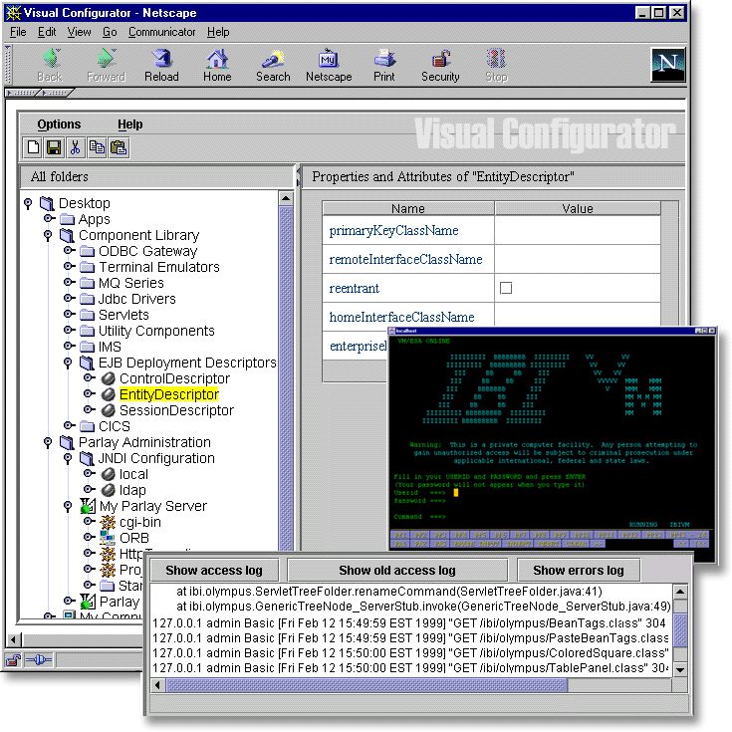Click the My Parlay Server icon
This screenshot has height=732, width=732.
click(88, 506)
